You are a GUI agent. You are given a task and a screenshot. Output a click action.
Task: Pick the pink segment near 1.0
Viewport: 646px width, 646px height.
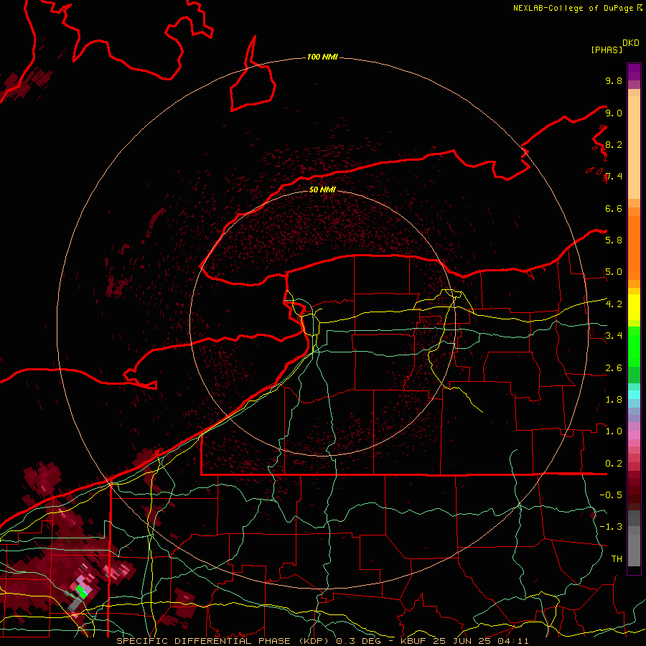coord(634,435)
